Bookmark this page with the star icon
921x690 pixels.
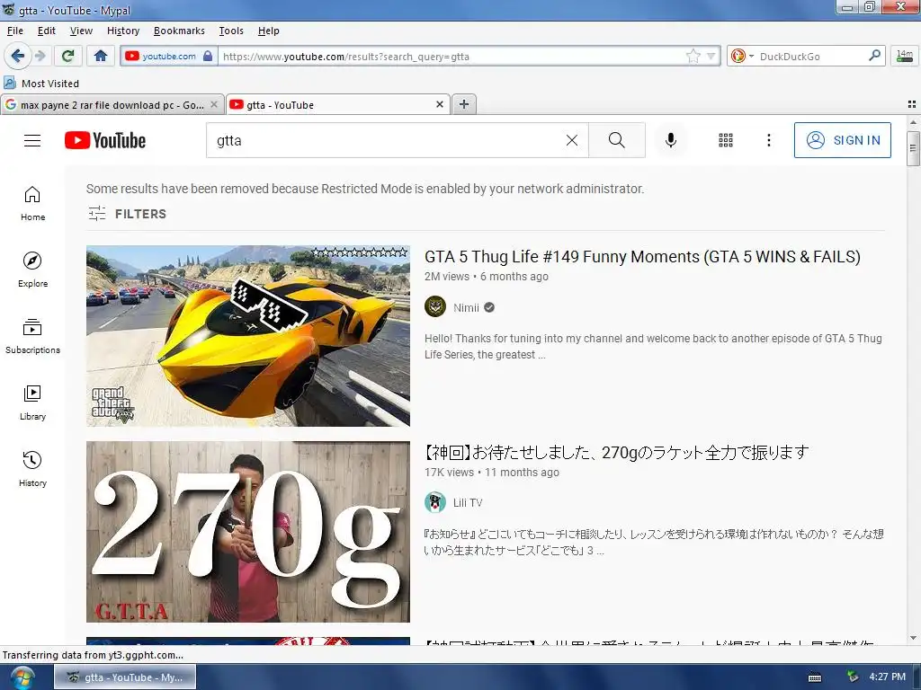click(693, 57)
